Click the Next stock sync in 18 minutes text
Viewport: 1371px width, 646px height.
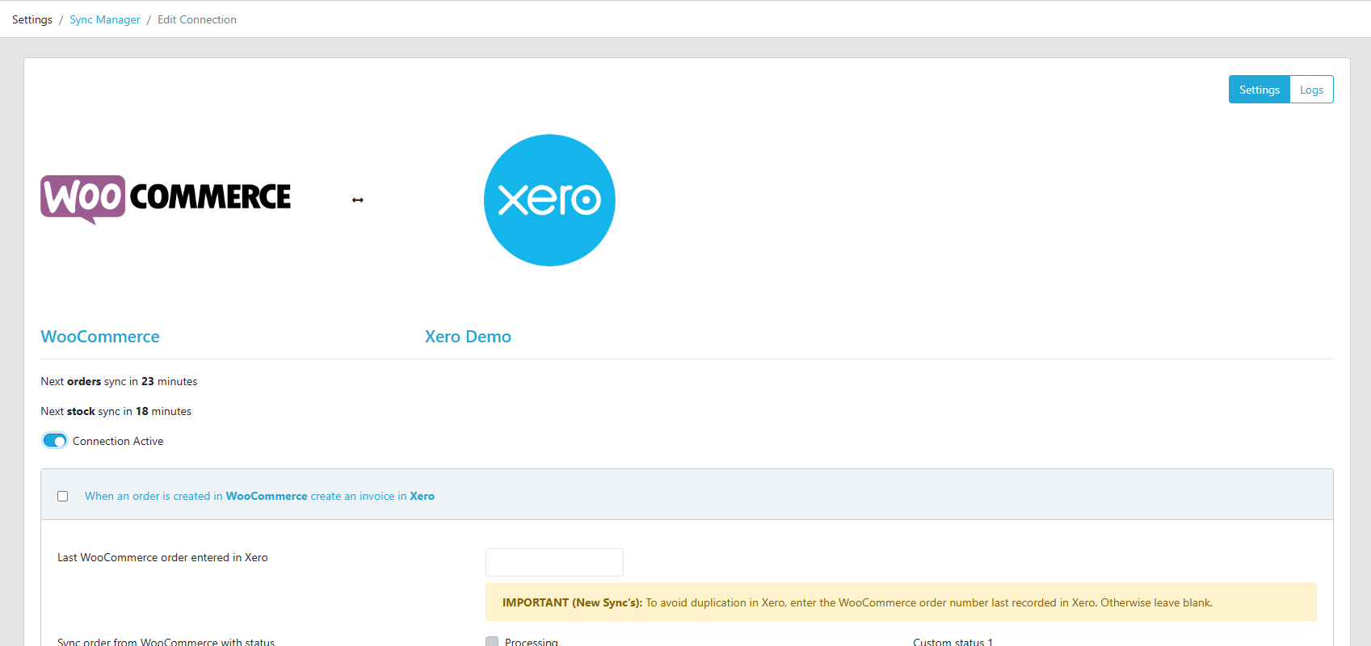click(x=116, y=411)
